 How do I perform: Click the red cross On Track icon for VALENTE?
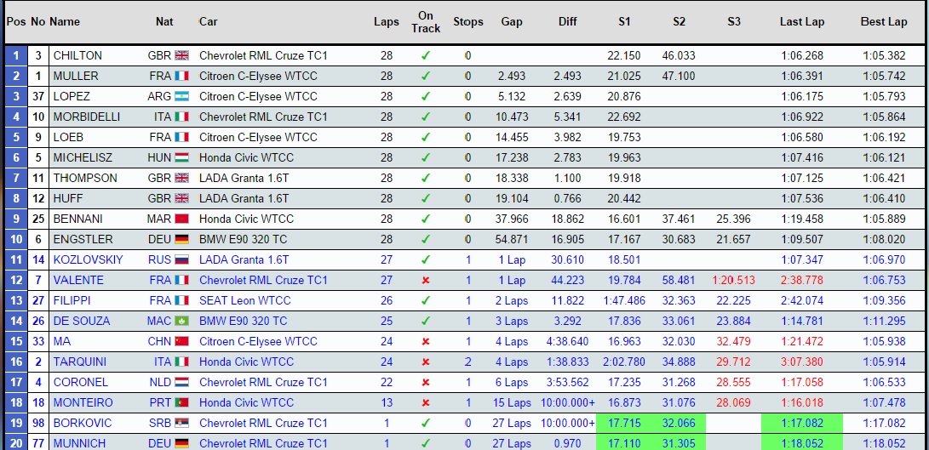(x=426, y=280)
